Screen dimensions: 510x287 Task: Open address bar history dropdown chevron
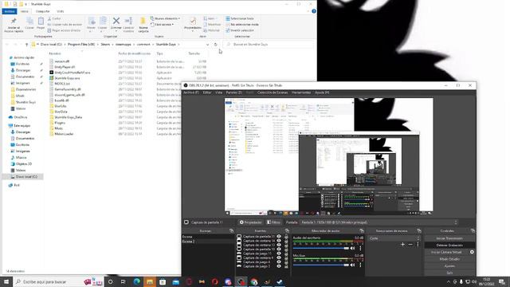coord(207,45)
